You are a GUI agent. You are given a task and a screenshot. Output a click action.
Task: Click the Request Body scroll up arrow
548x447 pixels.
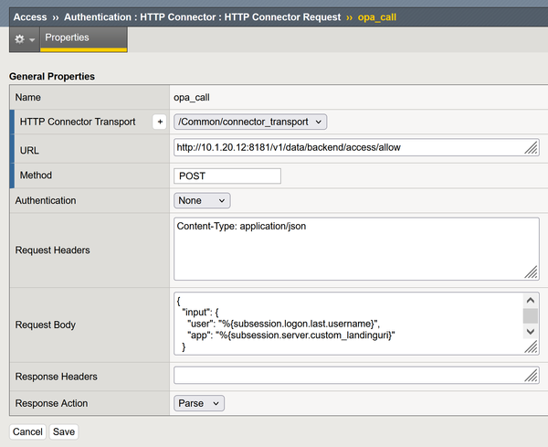click(530, 300)
